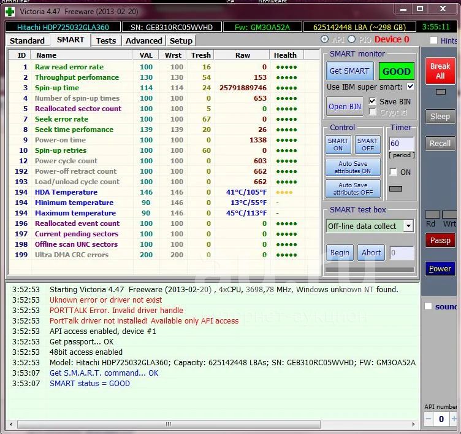Select the Maximum temperature row
Viewport: 461px width, 434px height.
[x=164, y=213]
